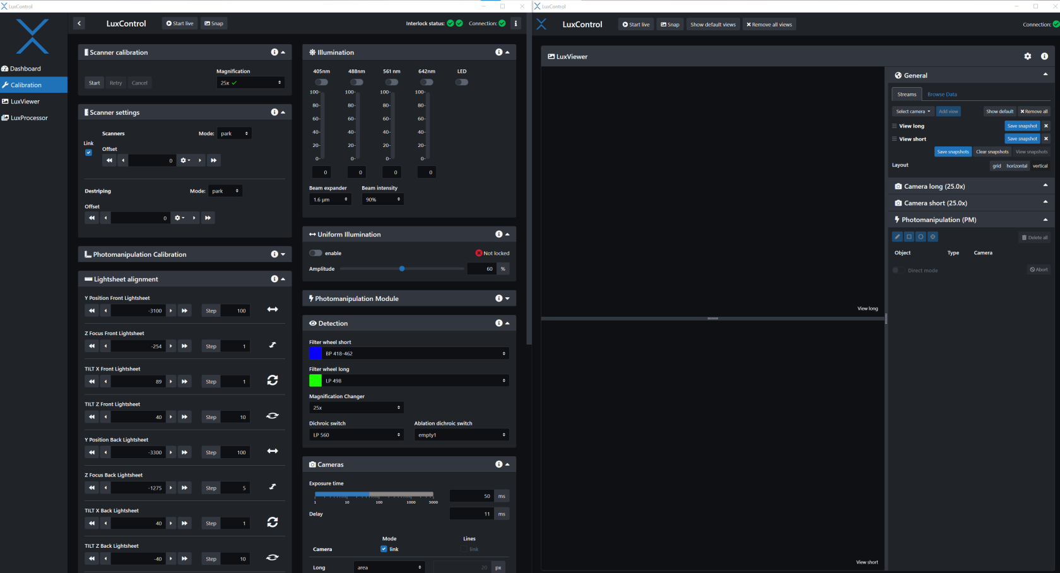This screenshot has width=1060, height=573.
Task: Click the LuxViewer settings gear icon
Action: [1028, 56]
